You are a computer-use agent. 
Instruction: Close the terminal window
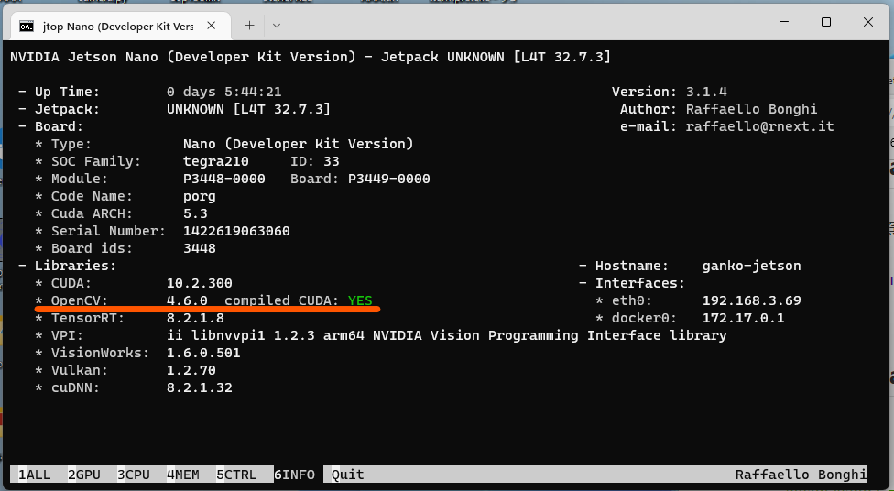click(x=867, y=22)
